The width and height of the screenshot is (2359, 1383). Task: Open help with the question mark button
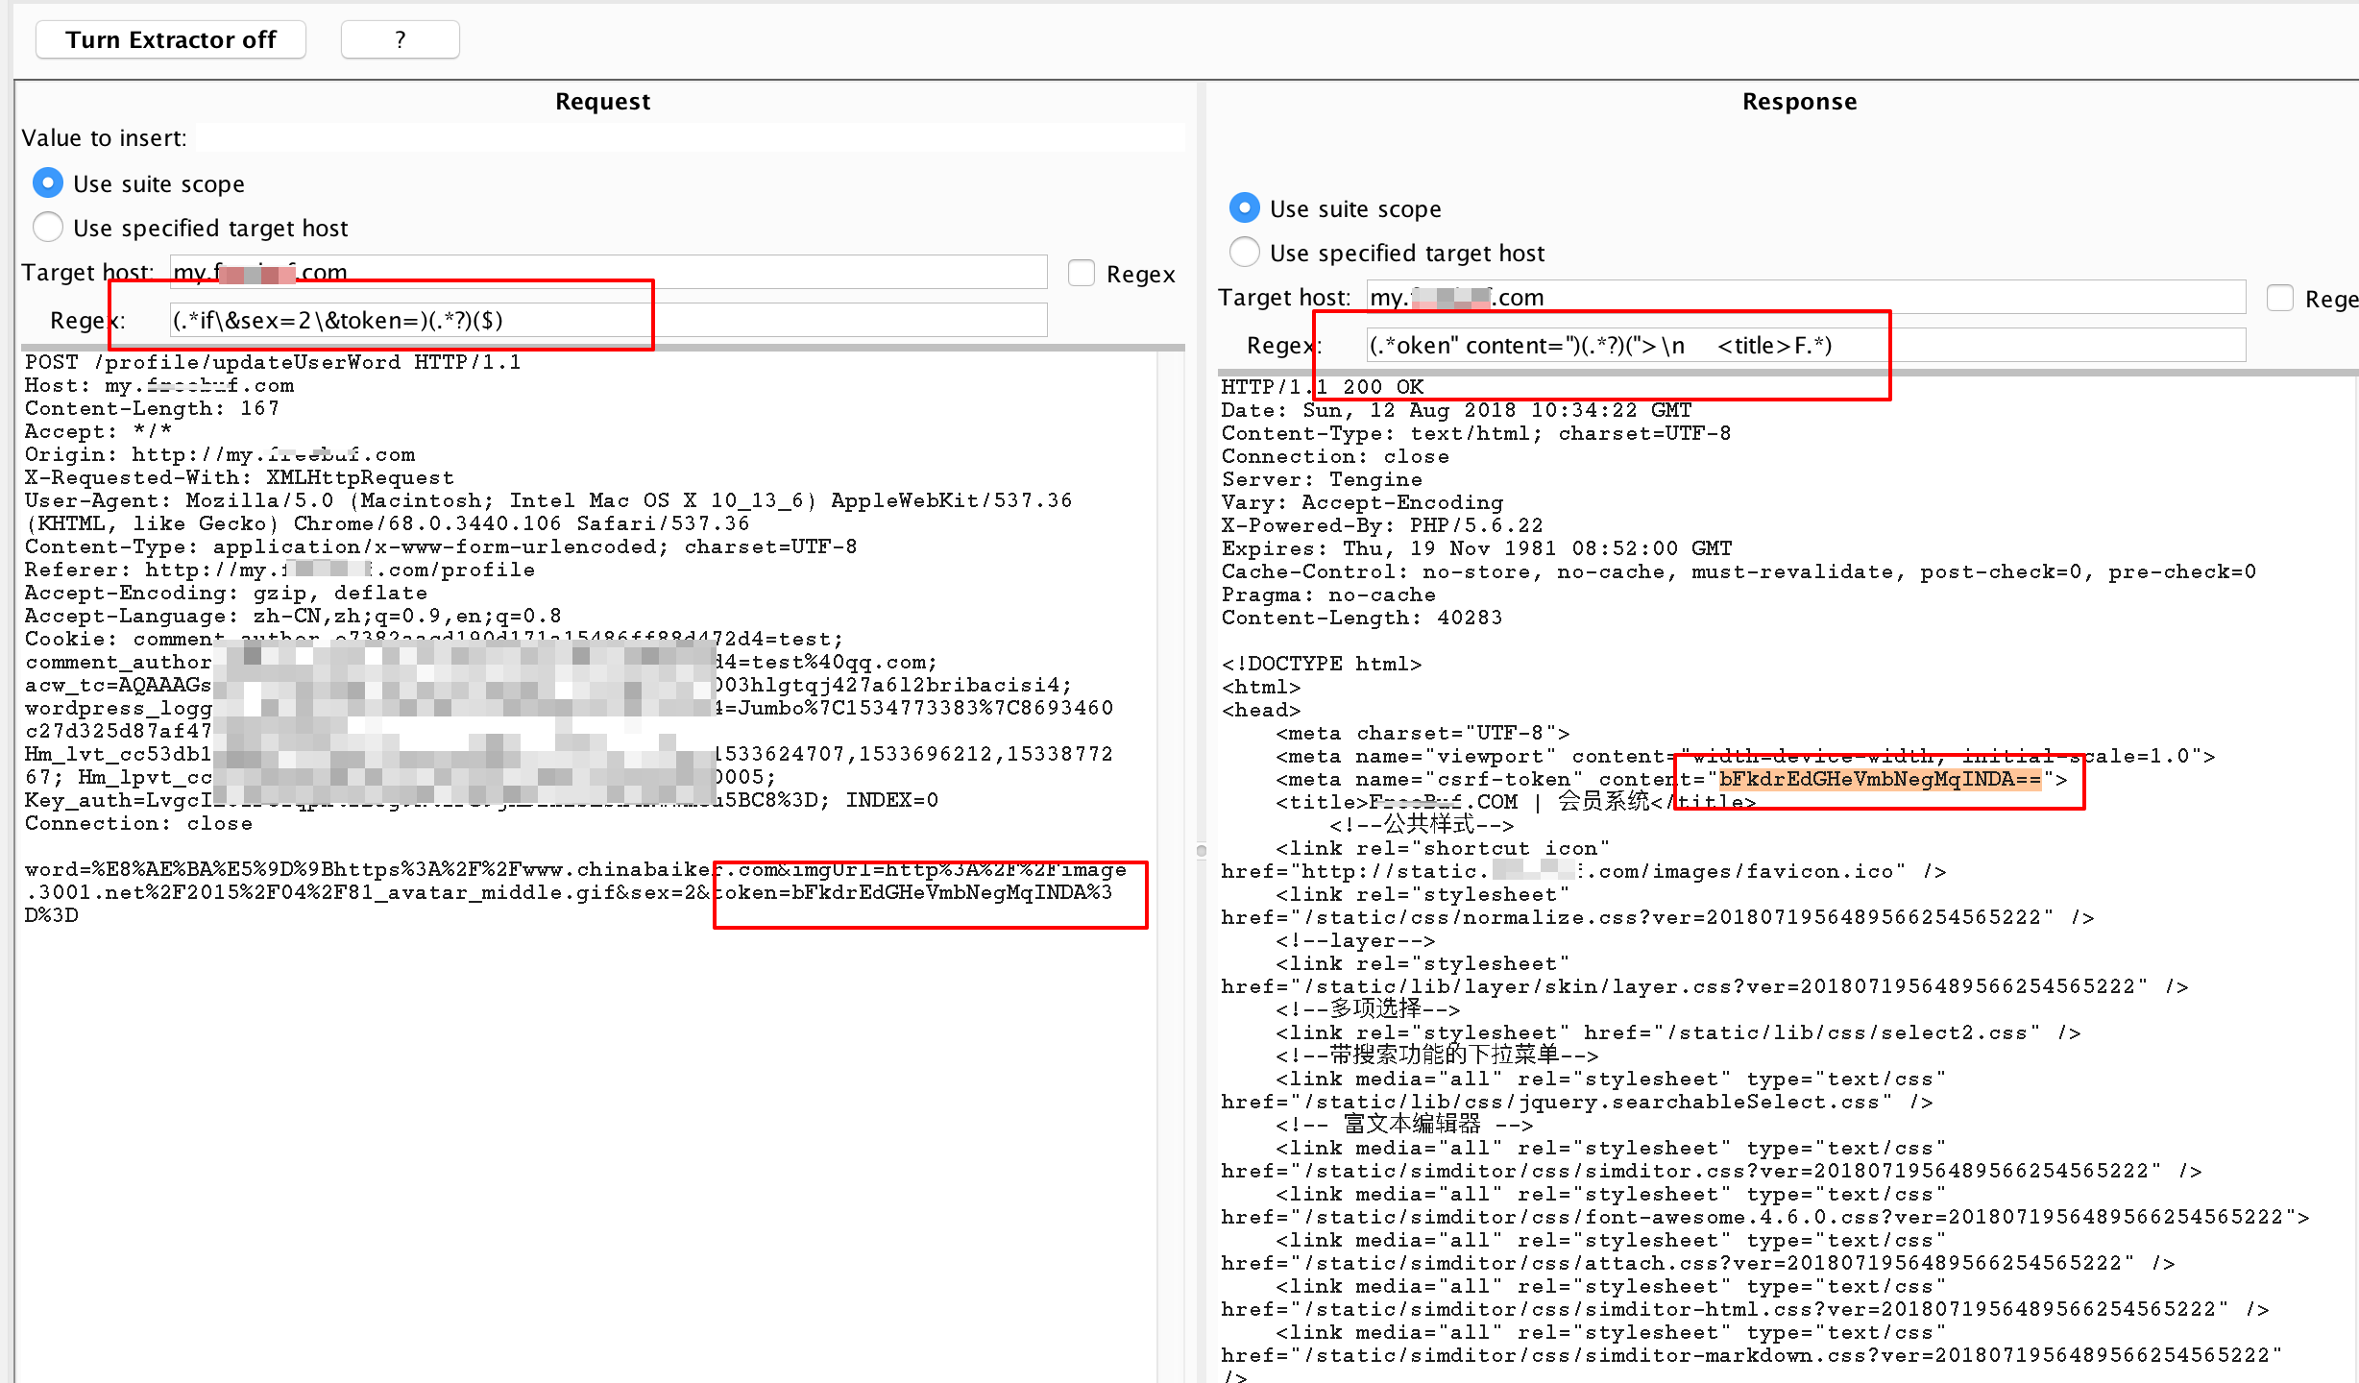coord(400,39)
